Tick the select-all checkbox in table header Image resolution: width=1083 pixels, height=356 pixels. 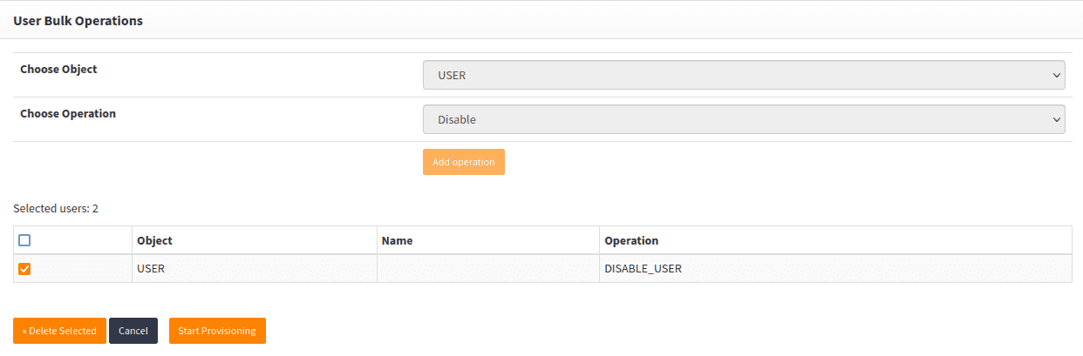(x=24, y=240)
